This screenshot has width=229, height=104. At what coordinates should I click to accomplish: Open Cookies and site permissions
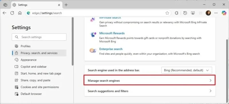(x=39, y=87)
